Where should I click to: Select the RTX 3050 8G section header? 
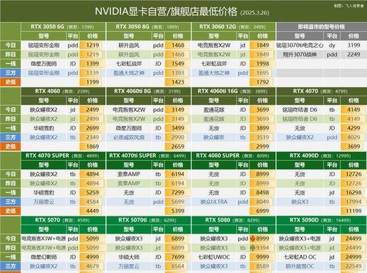click(148, 27)
